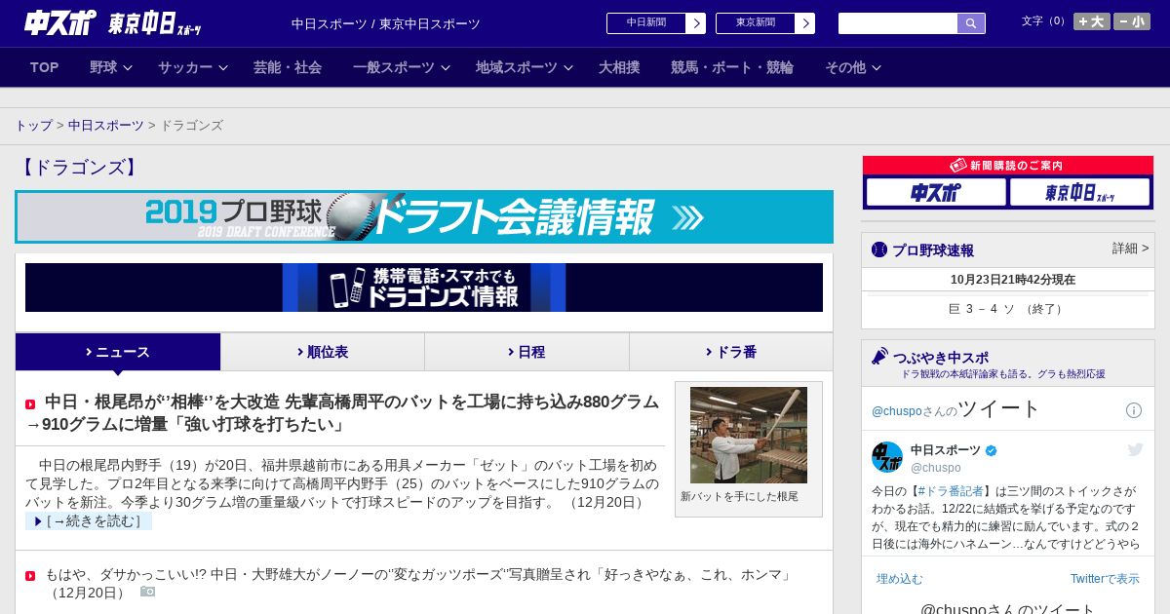
Task: Open the 中日新聞 link button
Action: tap(656, 23)
